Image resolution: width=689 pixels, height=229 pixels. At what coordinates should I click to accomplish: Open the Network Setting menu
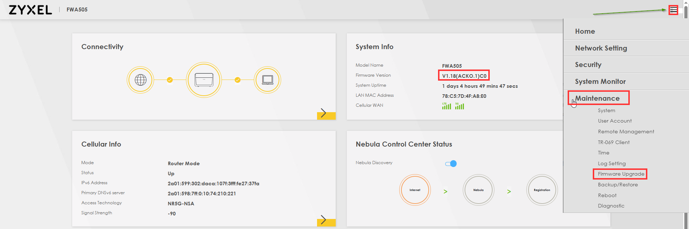pyautogui.click(x=601, y=48)
